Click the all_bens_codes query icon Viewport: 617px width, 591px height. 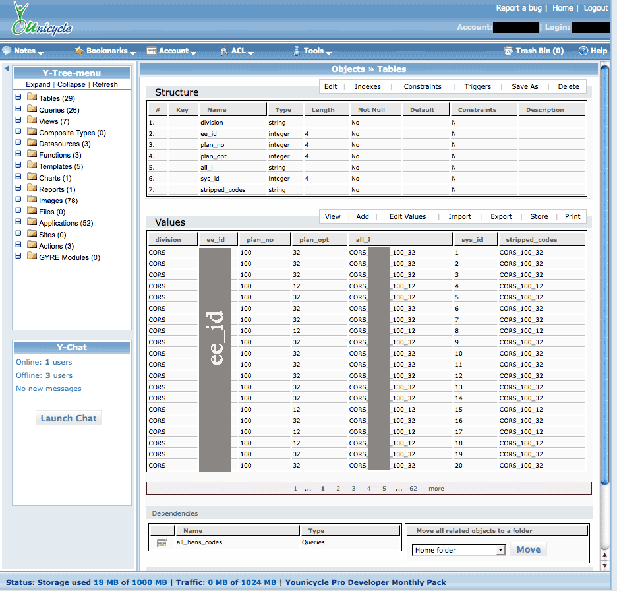[x=162, y=543]
